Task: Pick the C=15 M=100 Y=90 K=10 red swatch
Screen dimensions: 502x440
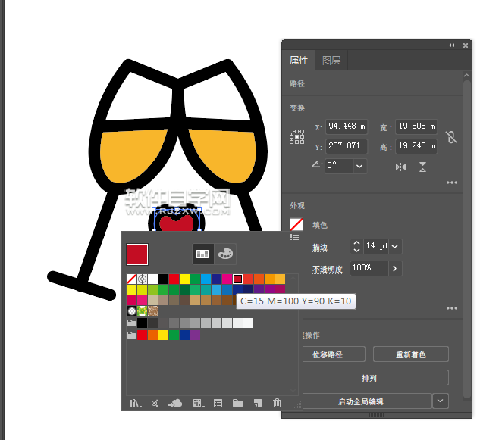Action: point(237,279)
